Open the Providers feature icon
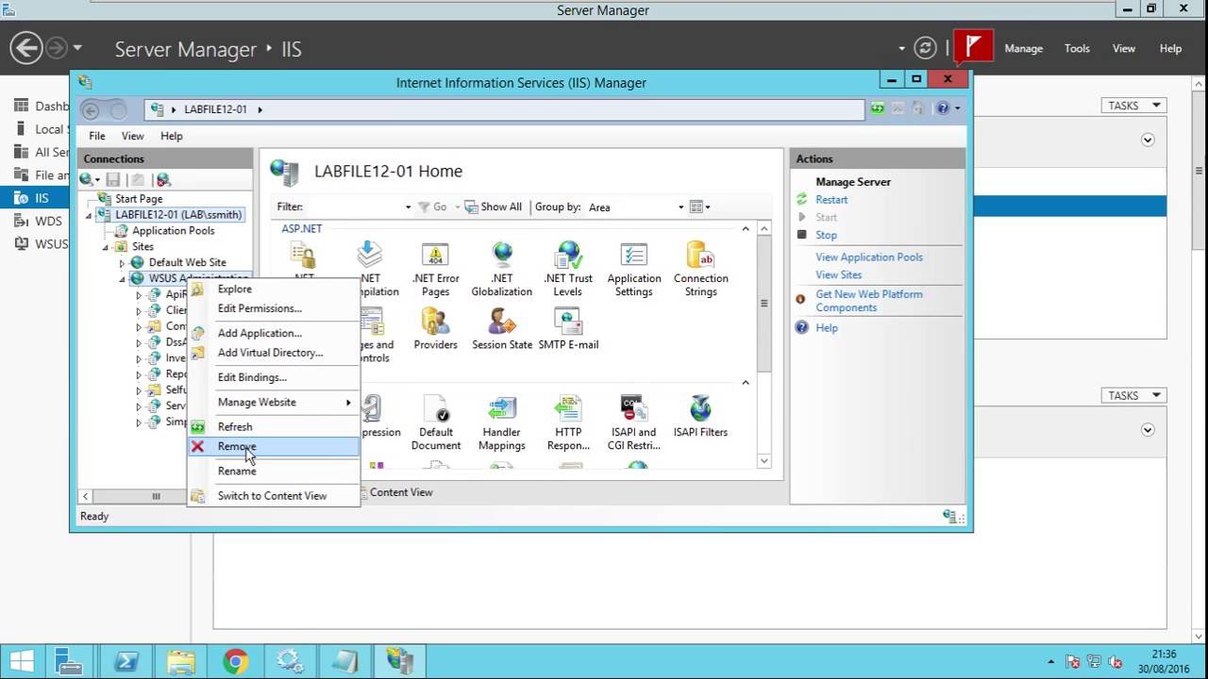This screenshot has height=679, width=1208. click(435, 328)
